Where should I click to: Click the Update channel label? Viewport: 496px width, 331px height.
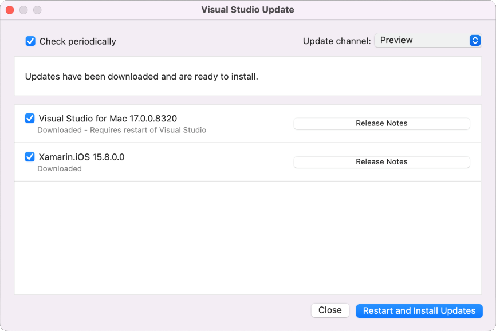[337, 41]
